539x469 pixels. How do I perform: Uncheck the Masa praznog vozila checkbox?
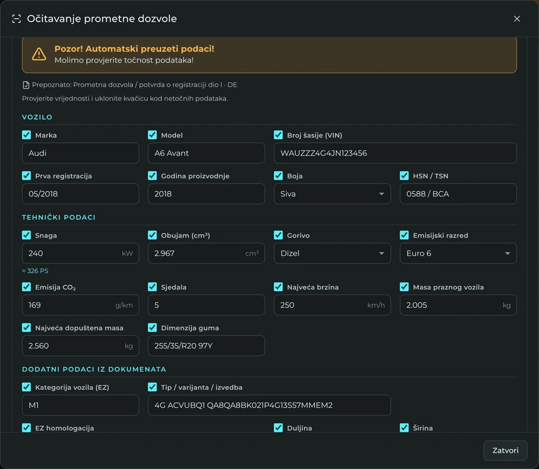(x=404, y=287)
